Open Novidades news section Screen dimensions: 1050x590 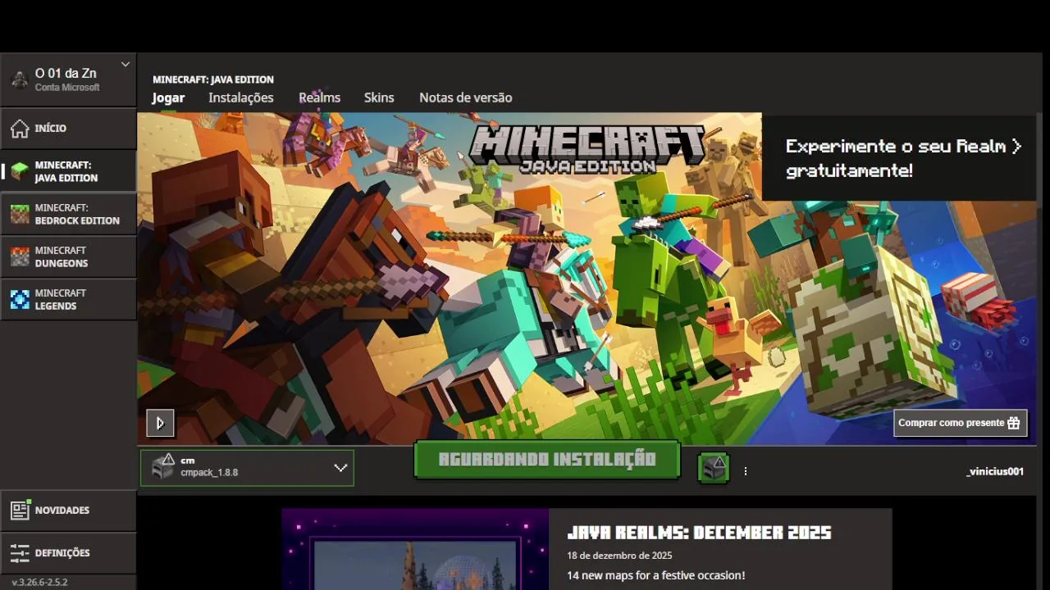click(68, 511)
